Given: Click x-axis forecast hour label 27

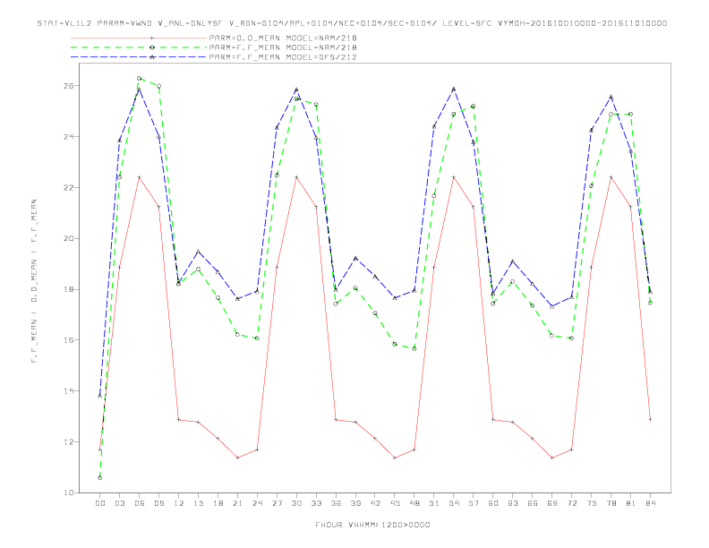Looking at the screenshot, I should pyautogui.click(x=277, y=503).
